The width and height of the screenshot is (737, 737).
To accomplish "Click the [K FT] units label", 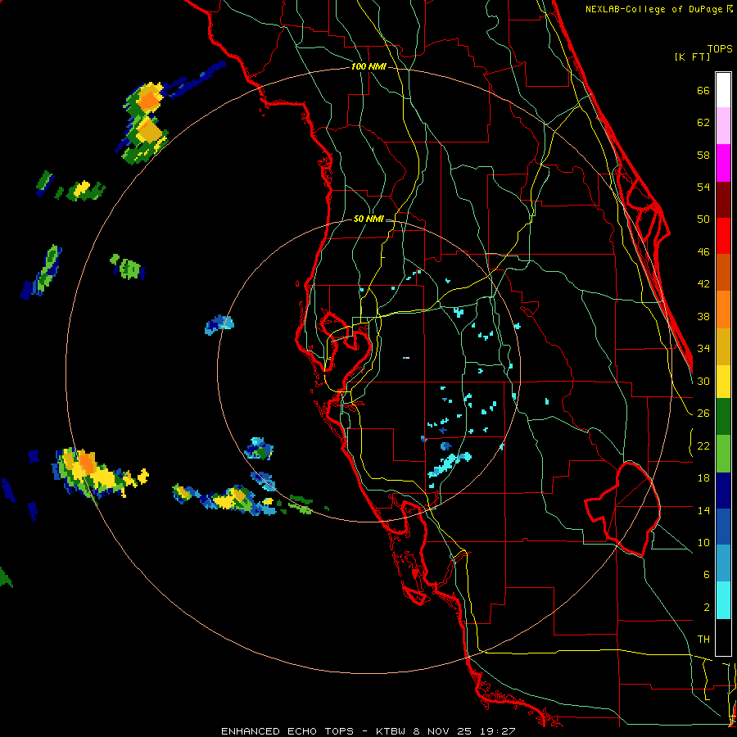I will click(x=692, y=57).
